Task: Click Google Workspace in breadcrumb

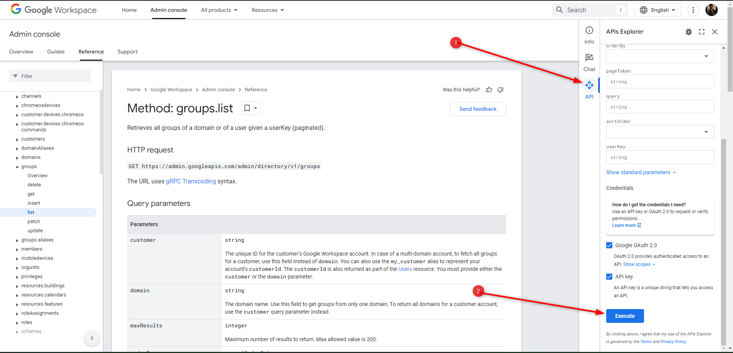Action: point(171,90)
